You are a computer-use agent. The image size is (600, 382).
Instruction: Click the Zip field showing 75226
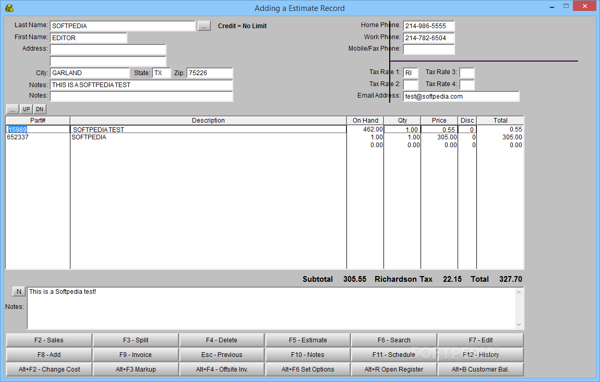click(209, 73)
